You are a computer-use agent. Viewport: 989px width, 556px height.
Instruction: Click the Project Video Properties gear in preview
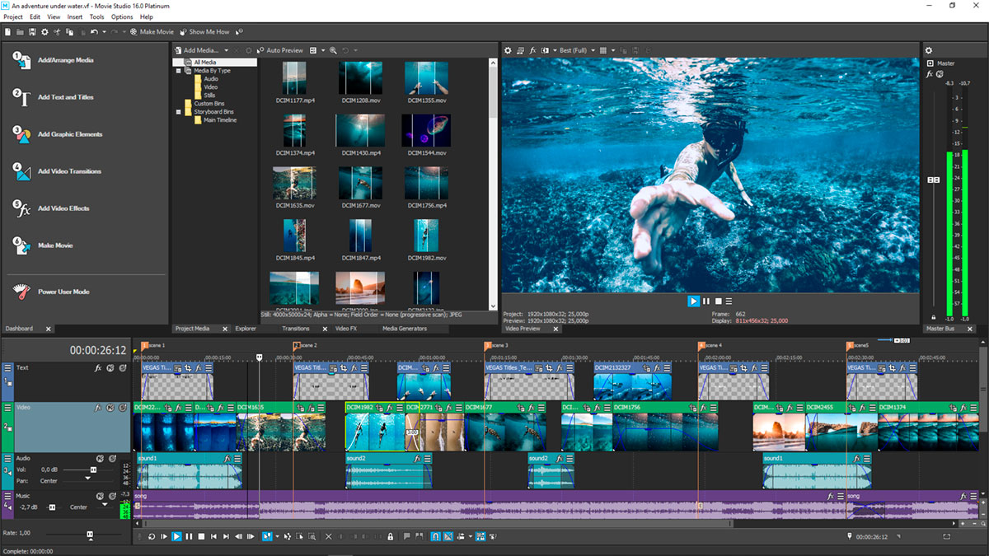tap(508, 50)
